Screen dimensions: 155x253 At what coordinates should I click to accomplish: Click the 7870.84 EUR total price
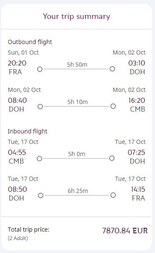tap(125, 231)
